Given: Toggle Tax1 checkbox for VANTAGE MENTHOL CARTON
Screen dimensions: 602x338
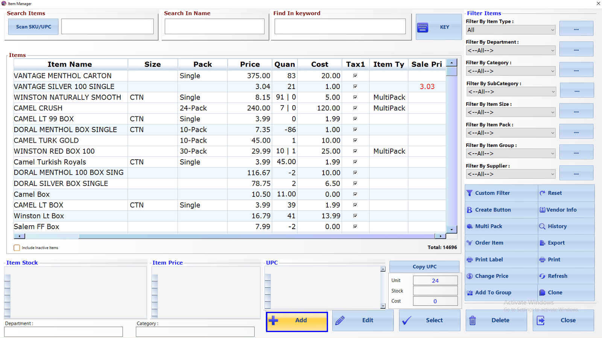Looking at the screenshot, I should pyautogui.click(x=355, y=76).
